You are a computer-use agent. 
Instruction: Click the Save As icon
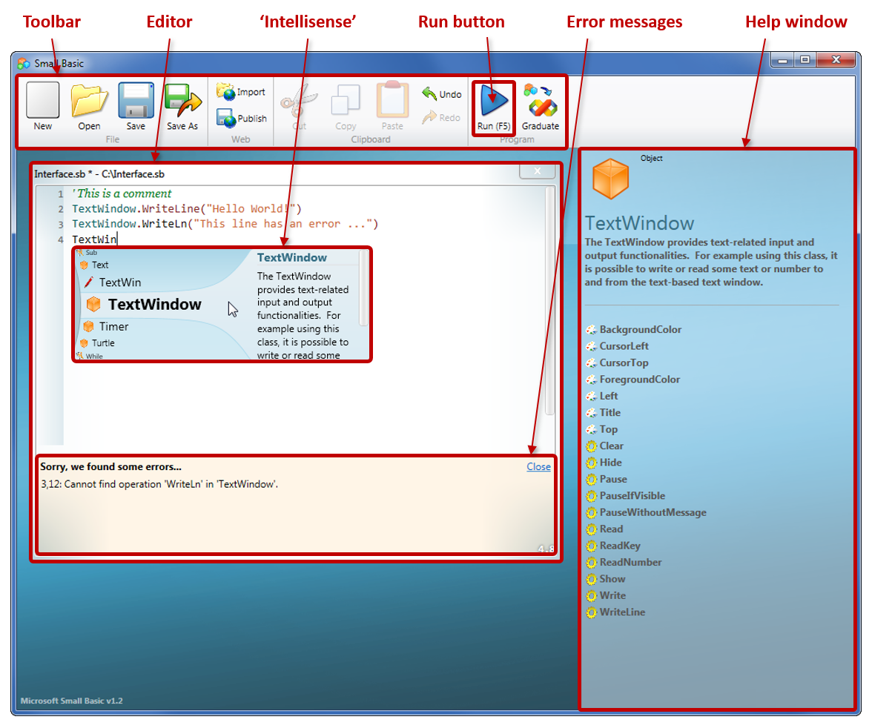pos(182,101)
